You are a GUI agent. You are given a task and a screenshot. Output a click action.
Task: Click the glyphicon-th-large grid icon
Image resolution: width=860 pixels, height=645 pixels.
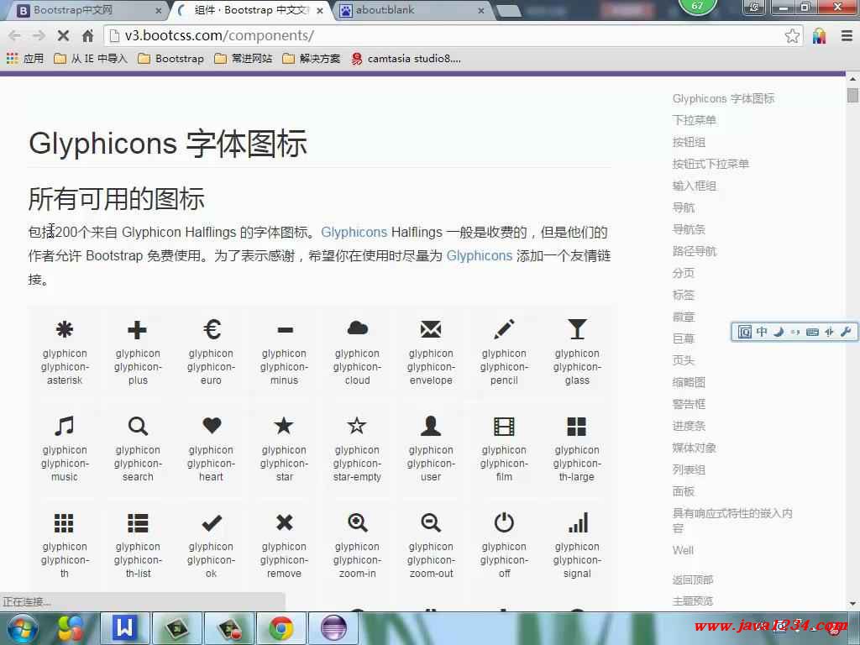click(x=577, y=426)
